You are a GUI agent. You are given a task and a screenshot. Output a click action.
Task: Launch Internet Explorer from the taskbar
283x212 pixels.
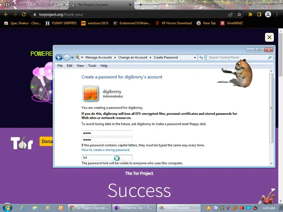click(x=22, y=208)
